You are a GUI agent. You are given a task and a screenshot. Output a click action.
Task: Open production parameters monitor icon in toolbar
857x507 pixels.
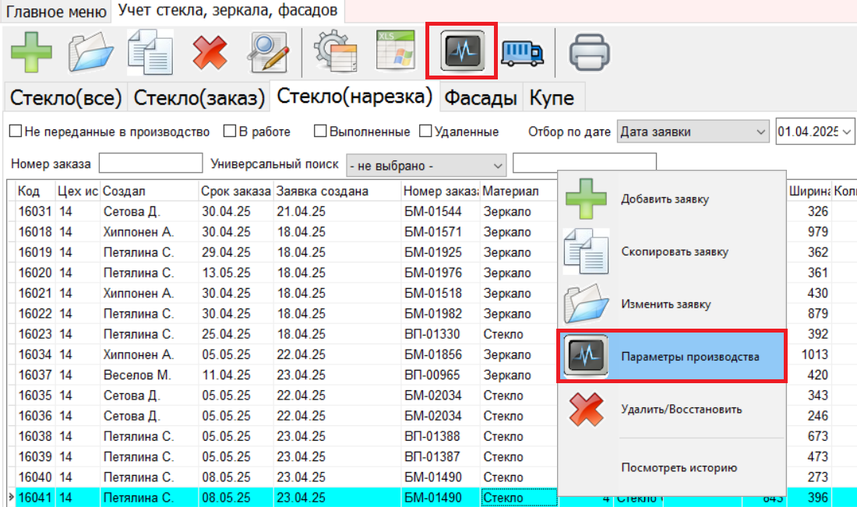[462, 51]
